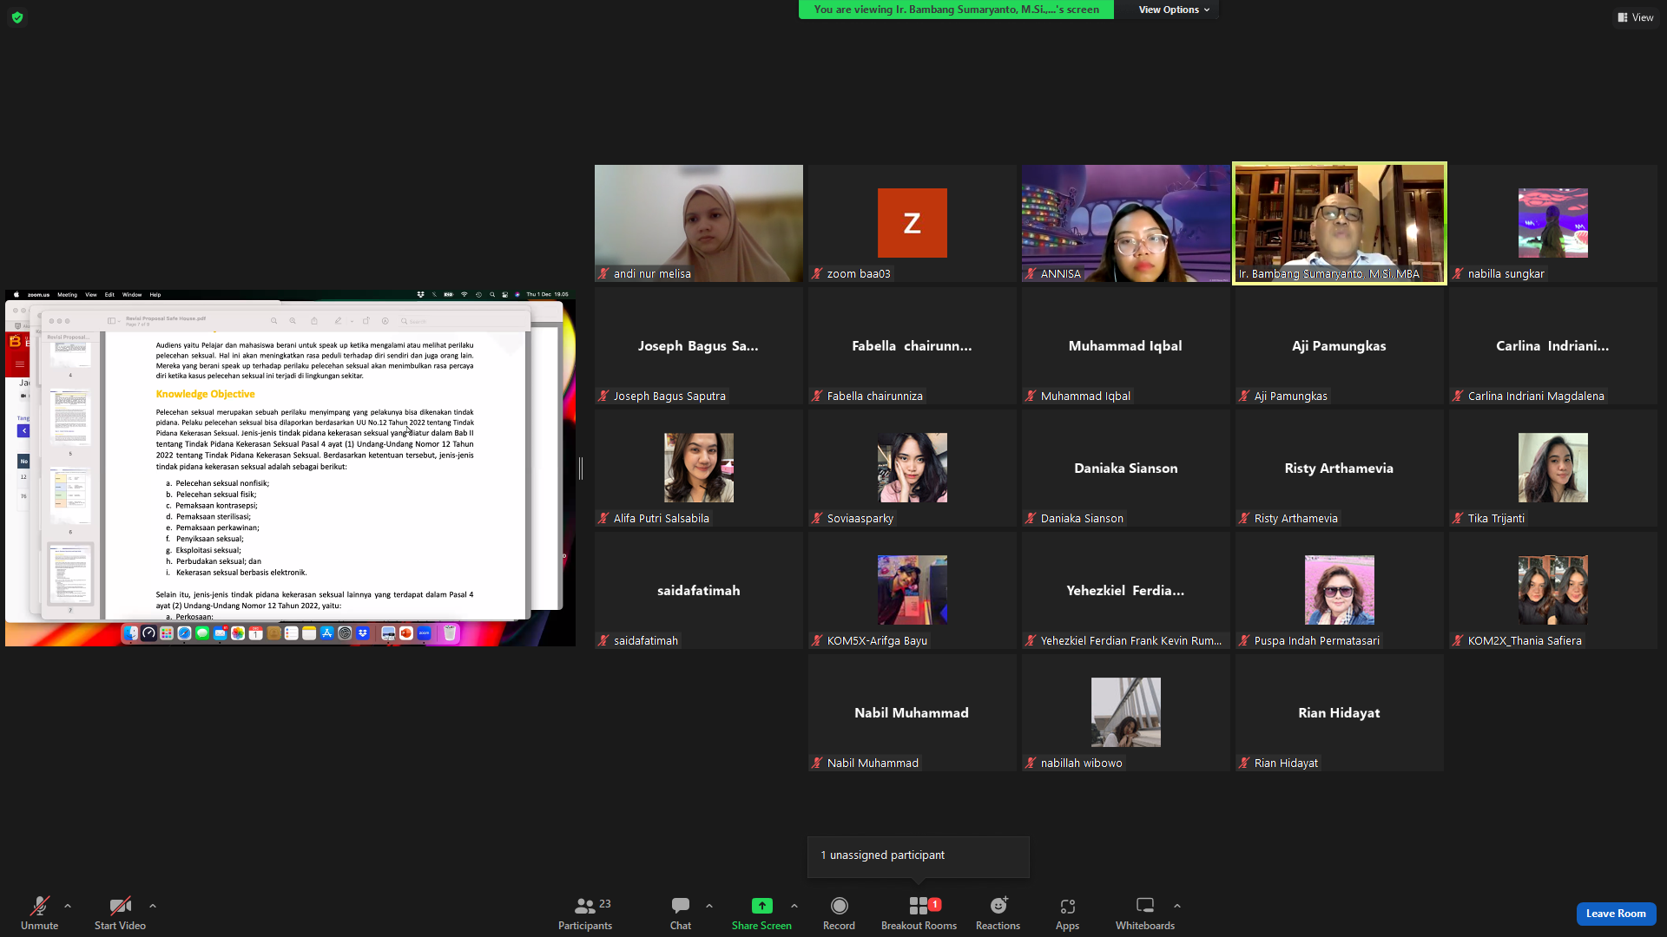
Task: Click the Leave Room button
Action: coord(1616,914)
